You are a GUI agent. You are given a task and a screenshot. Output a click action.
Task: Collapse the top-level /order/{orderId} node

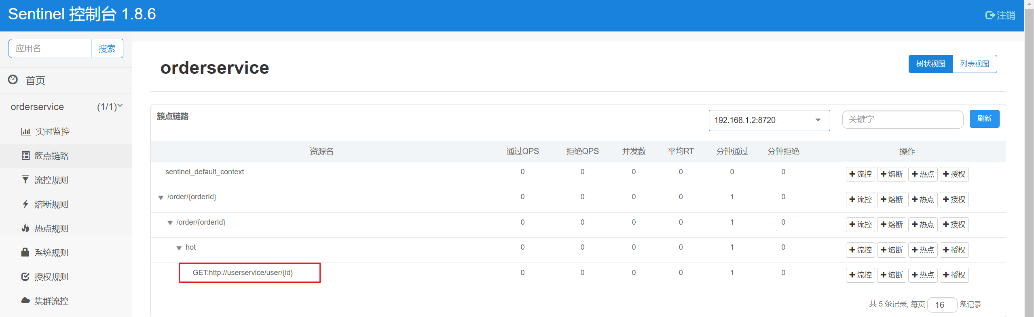point(161,198)
